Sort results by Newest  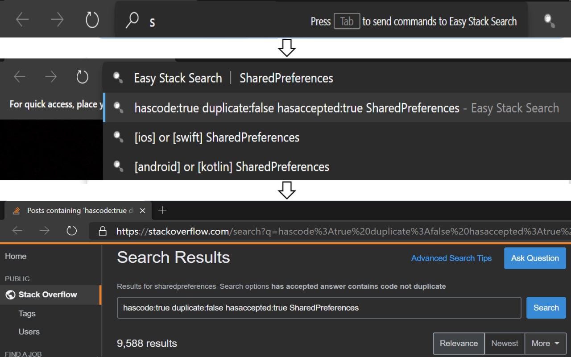(x=505, y=343)
